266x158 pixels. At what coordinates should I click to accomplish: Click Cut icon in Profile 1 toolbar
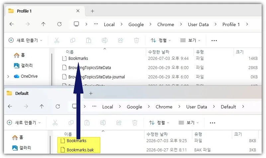point(57,40)
